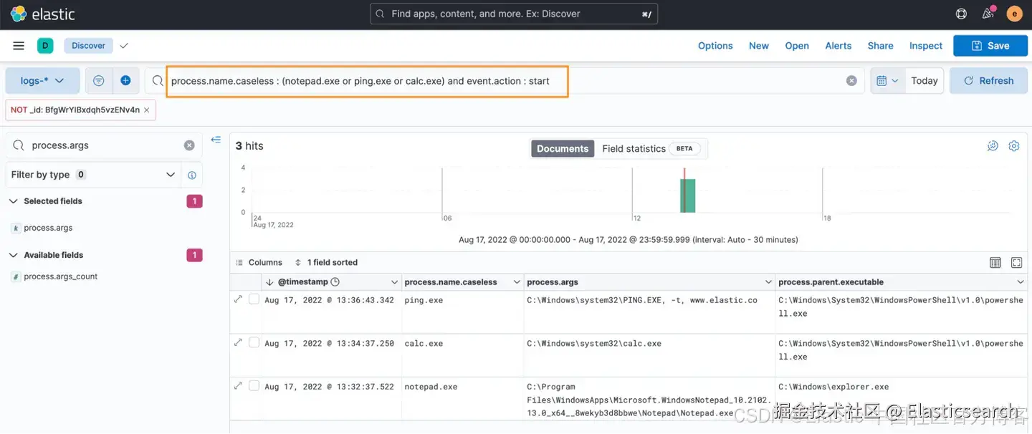
Task: Click the Save button
Action: [x=990, y=46]
